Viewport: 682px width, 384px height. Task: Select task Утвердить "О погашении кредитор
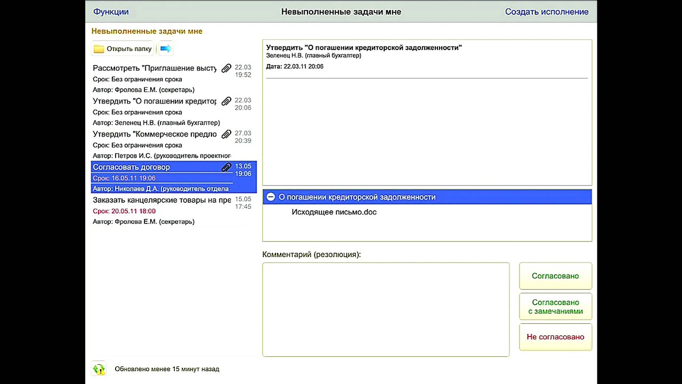point(174,111)
